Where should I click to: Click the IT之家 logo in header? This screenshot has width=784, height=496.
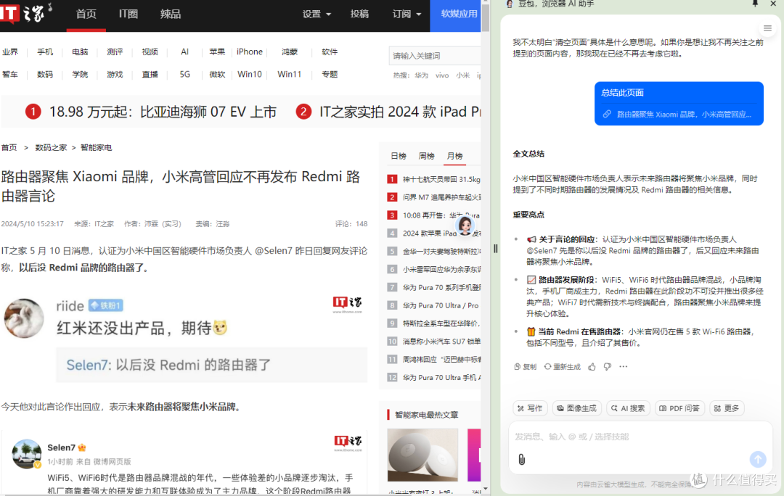coord(26,13)
